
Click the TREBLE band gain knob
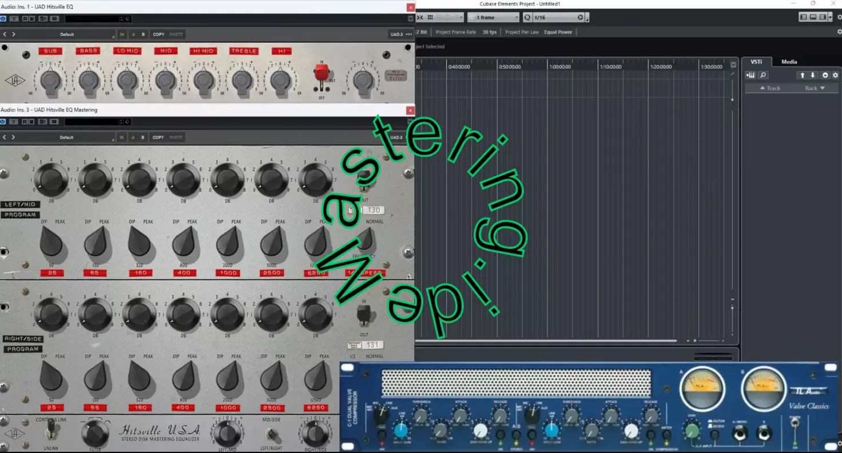tap(243, 82)
